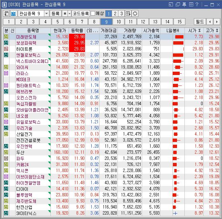Click the blue 09 group number icon
The image size is (222, 219).
point(13,14)
